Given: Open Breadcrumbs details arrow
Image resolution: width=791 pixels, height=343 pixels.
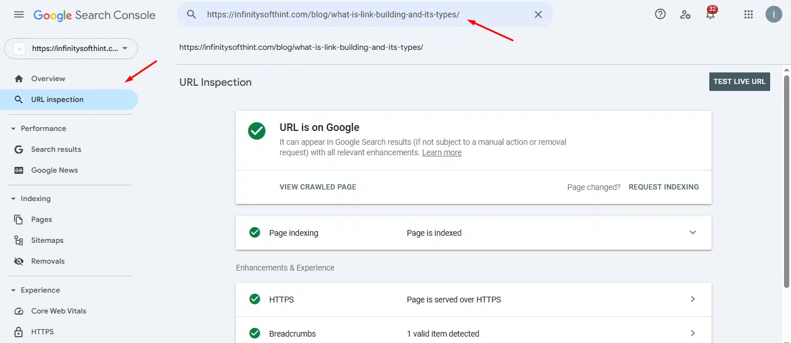Looking at the screenshot, I should [692, 333].
